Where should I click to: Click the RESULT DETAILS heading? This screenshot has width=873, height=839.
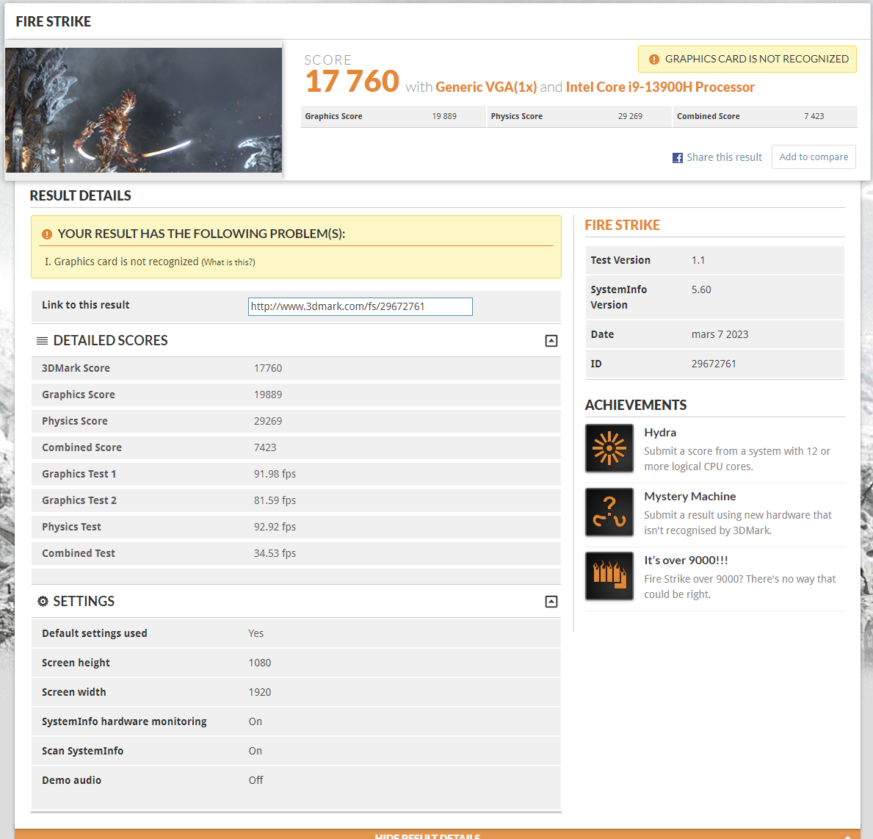80,195
